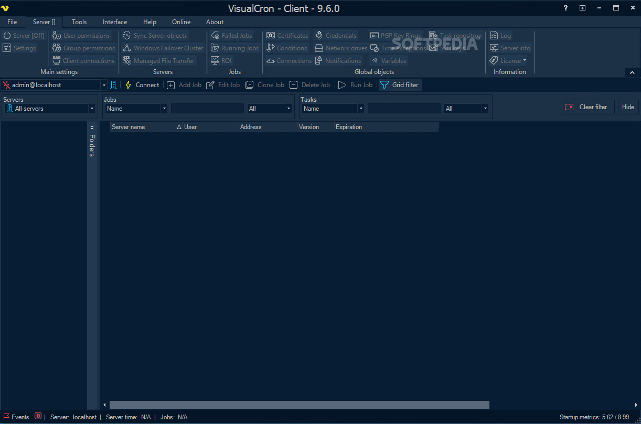Click the red Events flag in status bar

click(x=7, y=417)
